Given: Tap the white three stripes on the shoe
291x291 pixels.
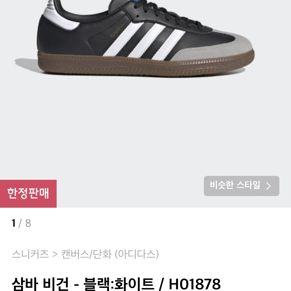Looking at the screenshot, I should (x=144, y=41).
